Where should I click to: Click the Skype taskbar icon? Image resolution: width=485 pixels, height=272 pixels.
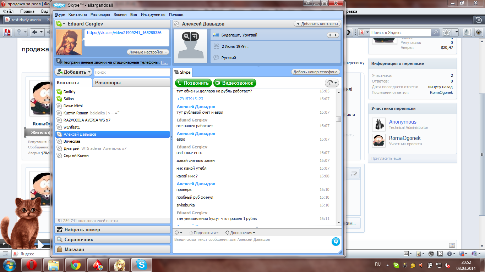pyautogui.click(x=141, y=265)
